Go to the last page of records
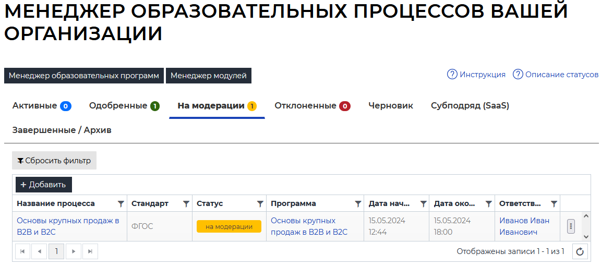601x266 pixels. point(90,251)
